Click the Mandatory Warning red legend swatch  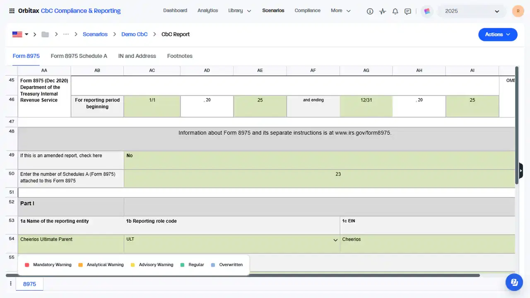(27, 265)
